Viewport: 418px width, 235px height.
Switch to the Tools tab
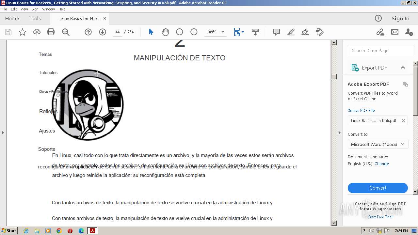point(35,19)
